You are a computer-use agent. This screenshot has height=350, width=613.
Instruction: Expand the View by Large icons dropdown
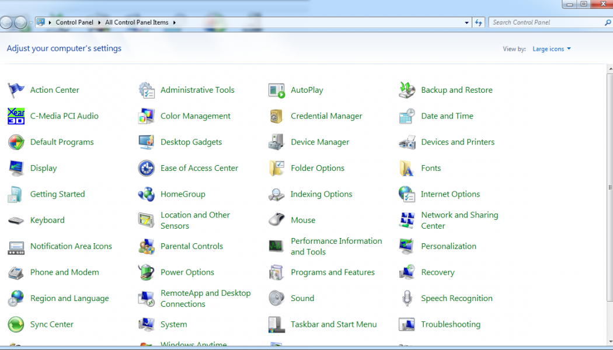[552, 49]
